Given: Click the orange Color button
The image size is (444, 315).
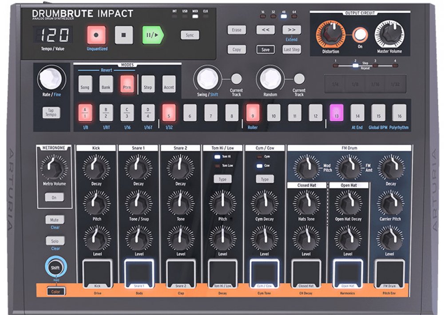Looking at the screenshot, I should coord(55,291).
